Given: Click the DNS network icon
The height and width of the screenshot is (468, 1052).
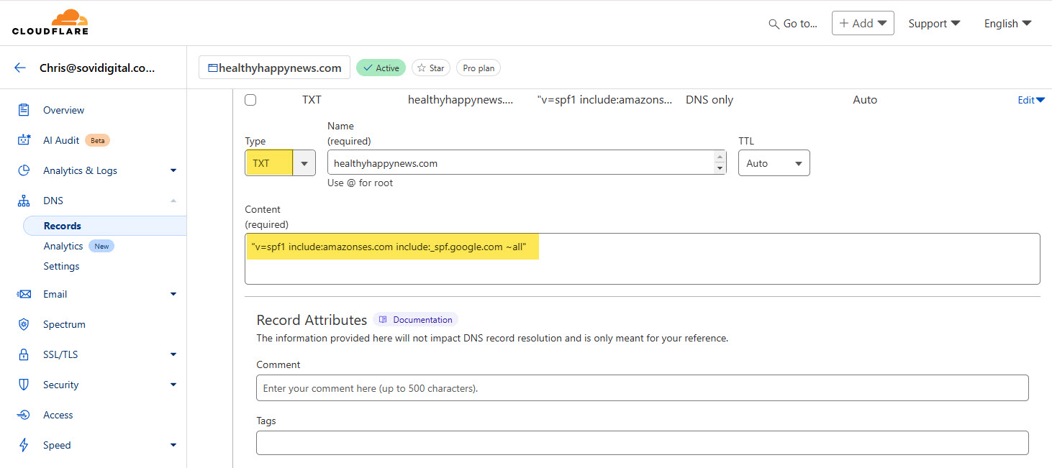Looking at the screenshot, I should pyautogui.click(x=24, y=201).
